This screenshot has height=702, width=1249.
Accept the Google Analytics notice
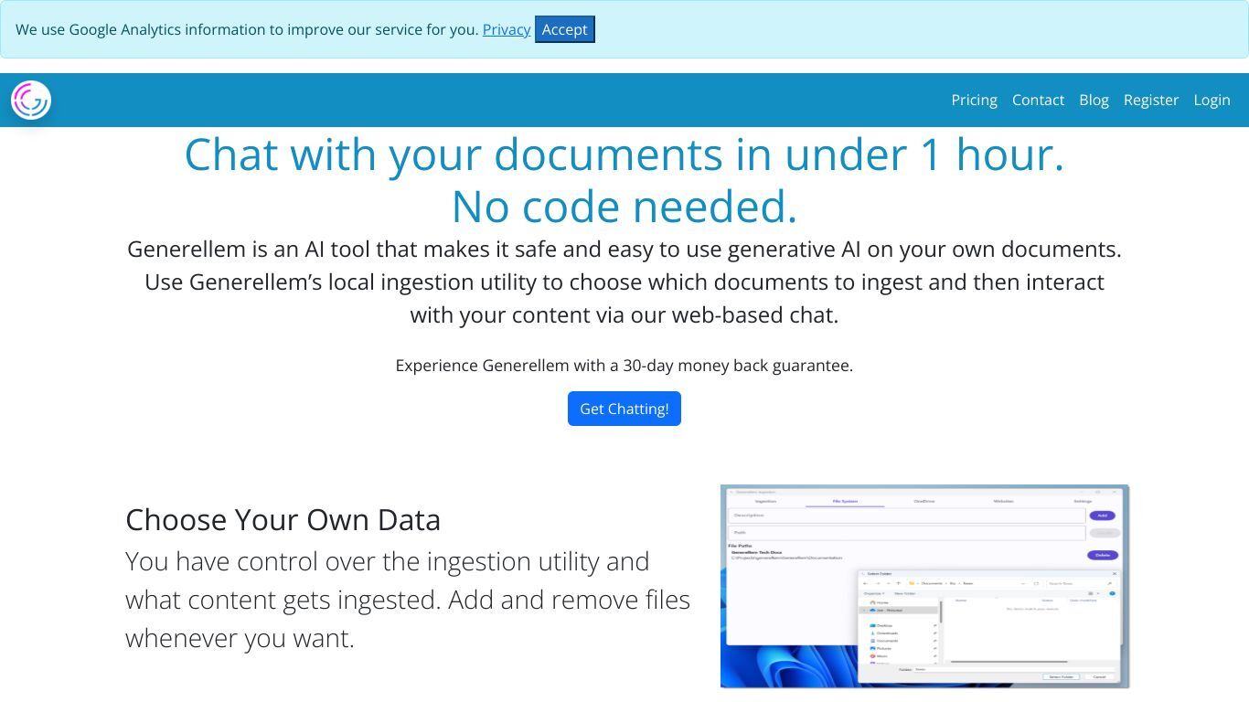point(565,29)
